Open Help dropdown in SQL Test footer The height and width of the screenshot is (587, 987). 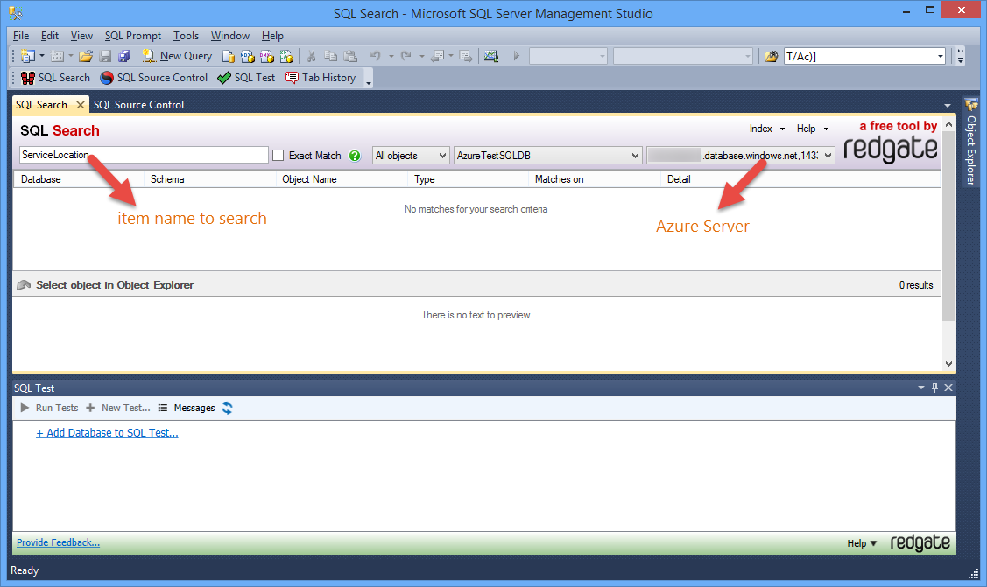coord(862,543)
